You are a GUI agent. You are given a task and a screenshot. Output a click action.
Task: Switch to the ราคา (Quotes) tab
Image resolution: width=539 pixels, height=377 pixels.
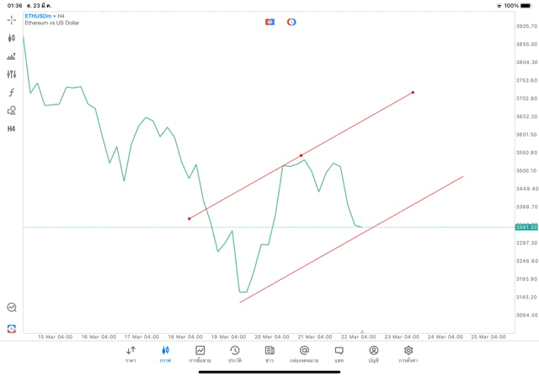tap(131, 353)
